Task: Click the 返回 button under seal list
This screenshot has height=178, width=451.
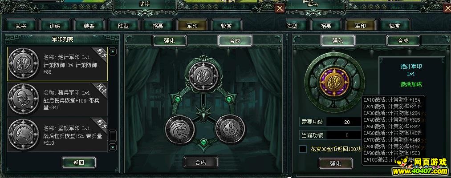Action: click(x=79, y=163)
